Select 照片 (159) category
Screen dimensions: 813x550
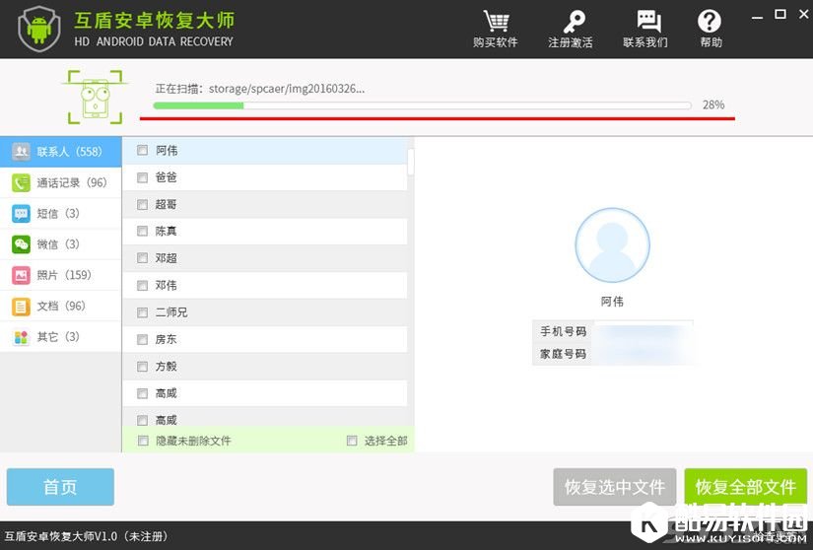(61, 275)
